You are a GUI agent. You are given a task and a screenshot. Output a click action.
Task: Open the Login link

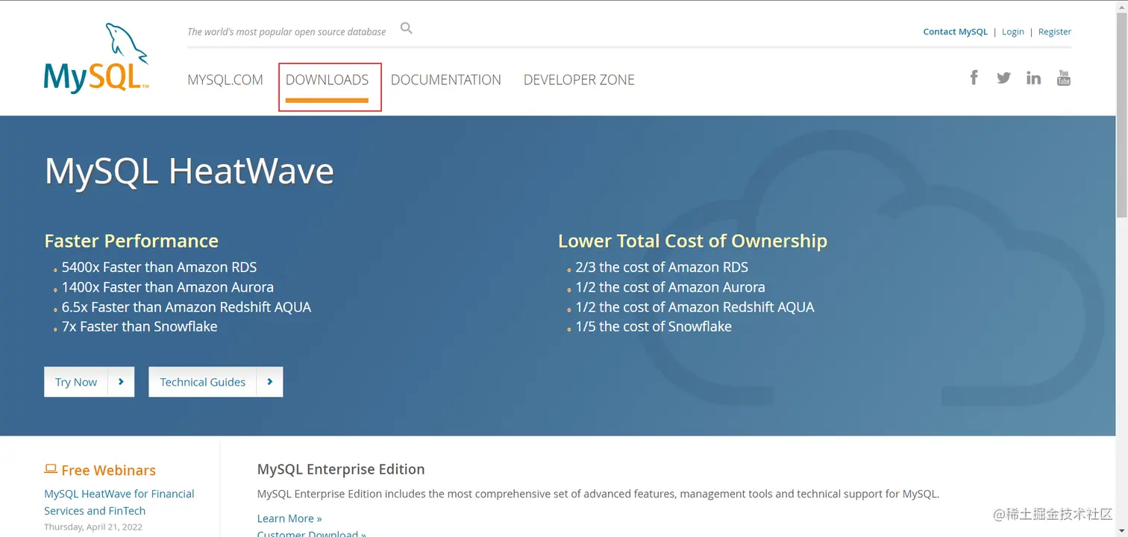(x=1013, y=31)
